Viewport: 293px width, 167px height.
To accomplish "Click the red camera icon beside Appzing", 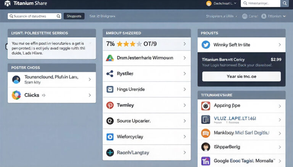I will tap(206, 106).
